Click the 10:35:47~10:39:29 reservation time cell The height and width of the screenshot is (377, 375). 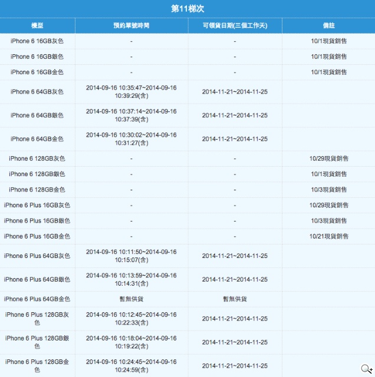tap(131, 92)
